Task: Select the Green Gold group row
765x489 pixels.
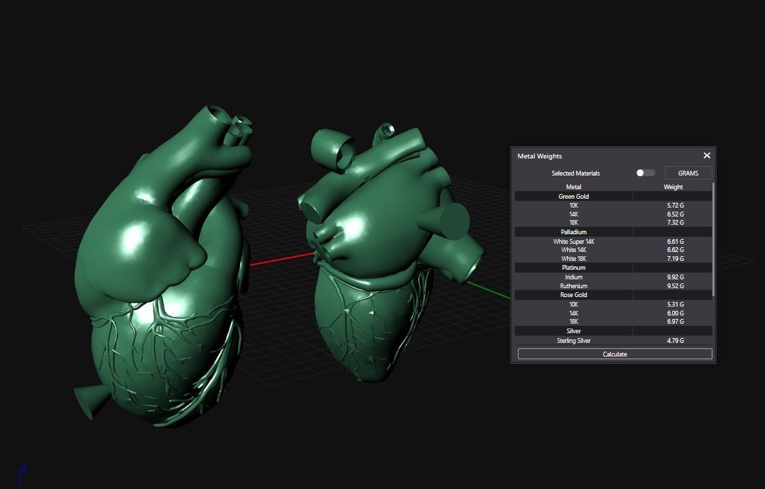Action: click(x=614, y=196)
